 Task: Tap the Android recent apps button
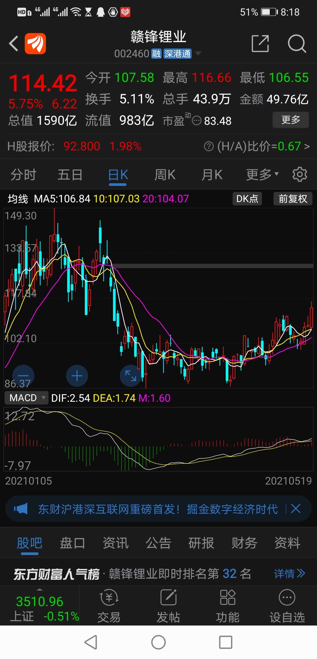point(226,642)
